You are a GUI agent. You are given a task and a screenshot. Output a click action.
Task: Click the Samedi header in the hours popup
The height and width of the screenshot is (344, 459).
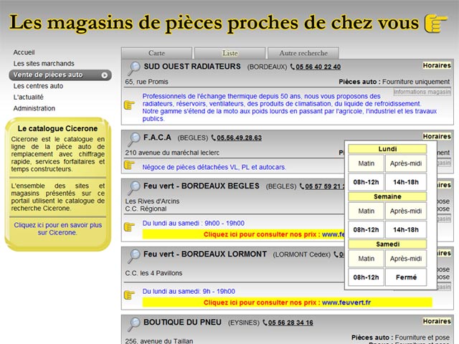(x=387, y=244)
